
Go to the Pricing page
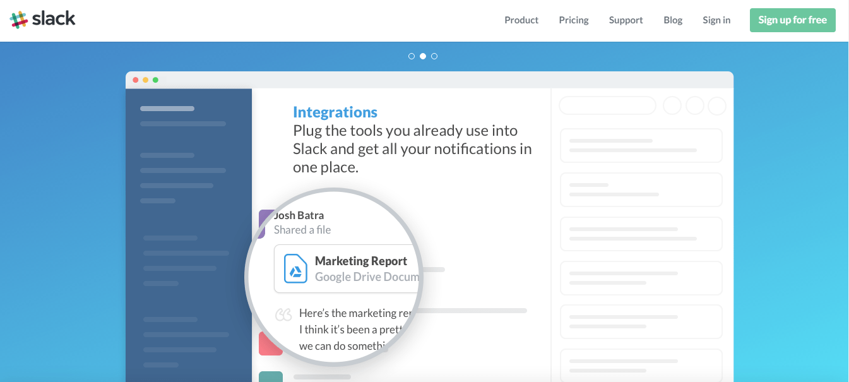[x=574, y=20]
